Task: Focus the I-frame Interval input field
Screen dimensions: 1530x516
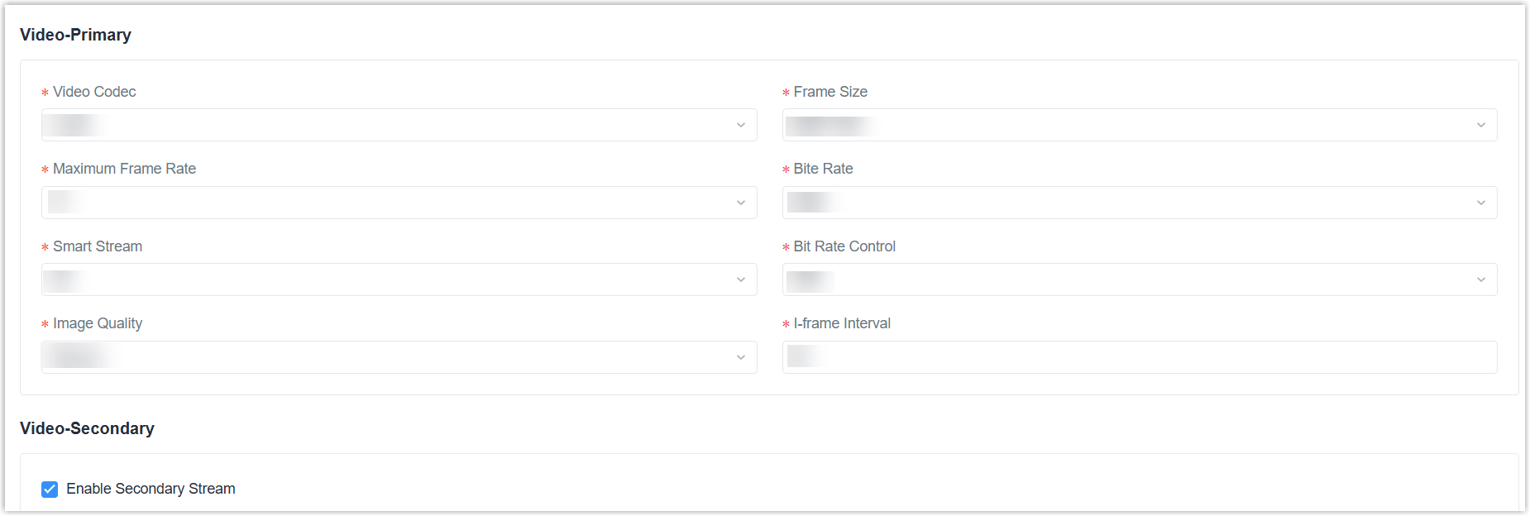Action: [1140, 357]
